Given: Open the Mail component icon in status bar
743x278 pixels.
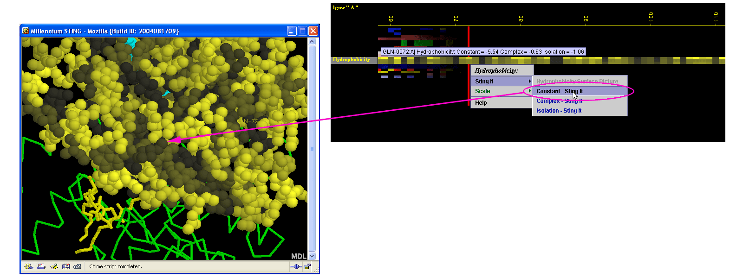Looking at the screenshot, I should [x=41, y=266].
